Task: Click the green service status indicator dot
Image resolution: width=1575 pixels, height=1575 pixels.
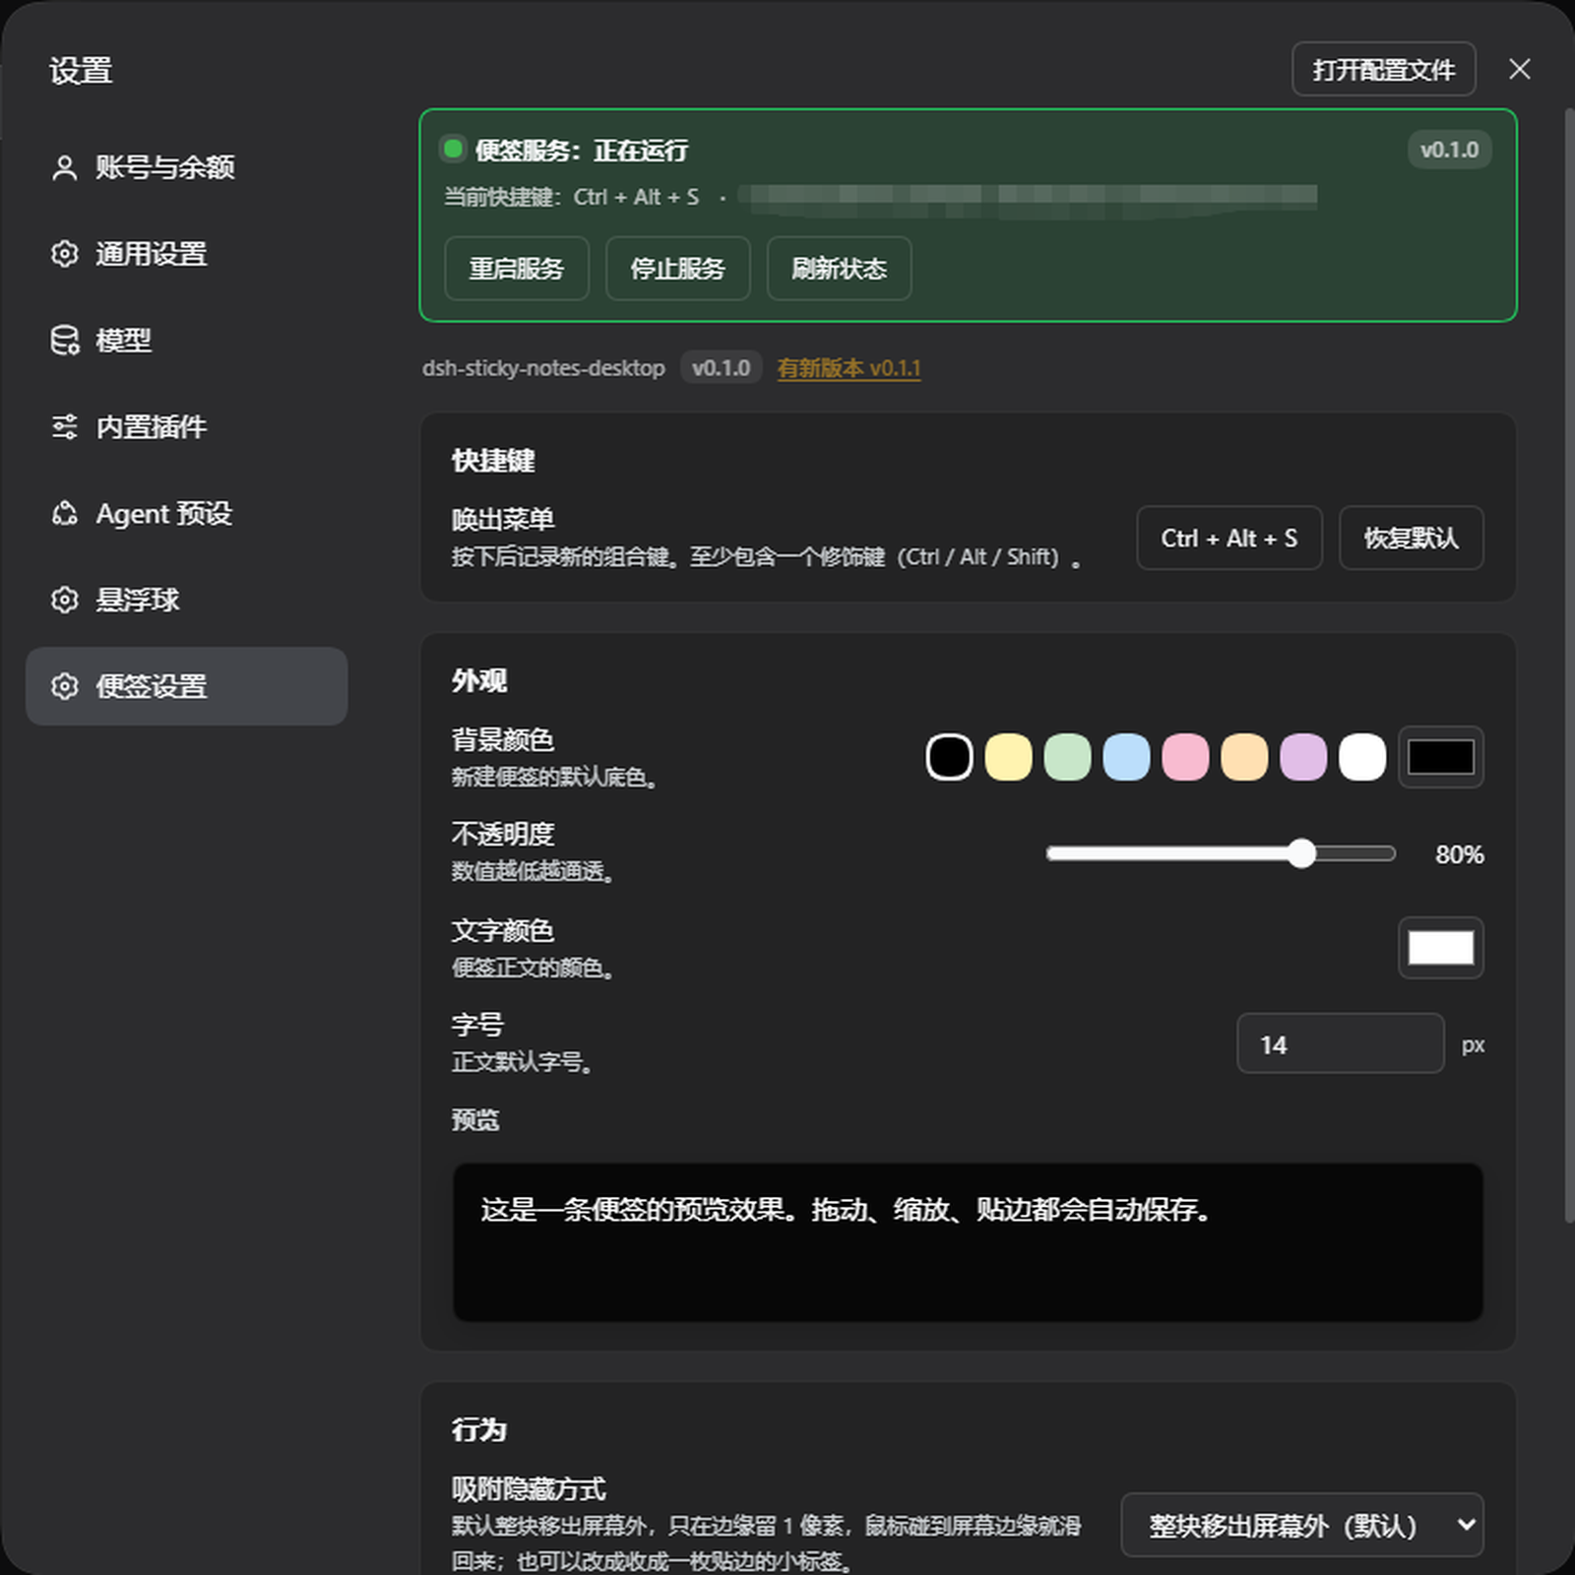Action: [x=453, y=149]
